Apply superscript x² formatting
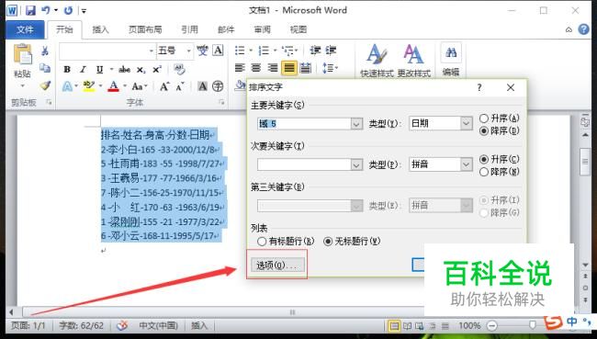 [x=157, y=69]
